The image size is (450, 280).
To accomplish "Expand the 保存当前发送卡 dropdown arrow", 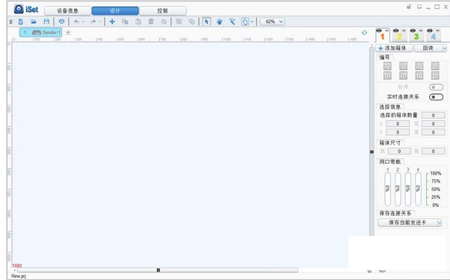I will tap(439, 223).
